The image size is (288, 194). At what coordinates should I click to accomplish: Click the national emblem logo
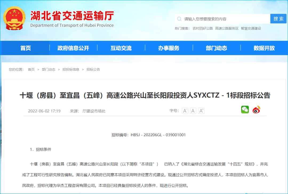(14, 18)
